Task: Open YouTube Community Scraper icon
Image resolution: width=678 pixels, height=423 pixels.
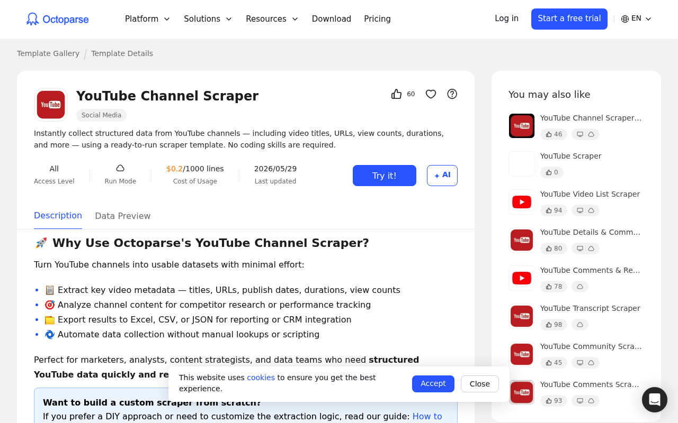Action: [522, 354]
